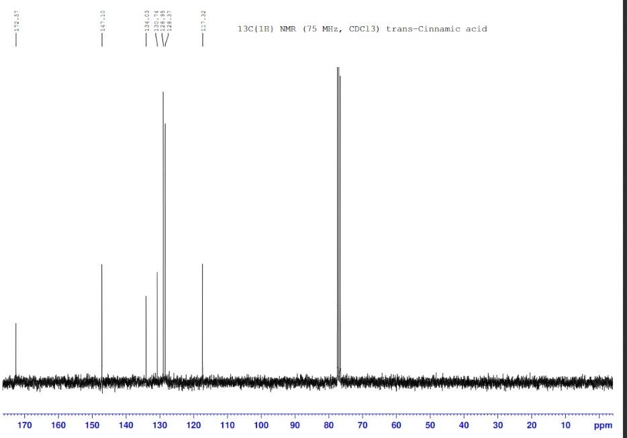Click the aromatic peak cluster near 129 ppm
Screen dimensions: 627x438
[x=162, y=168]
